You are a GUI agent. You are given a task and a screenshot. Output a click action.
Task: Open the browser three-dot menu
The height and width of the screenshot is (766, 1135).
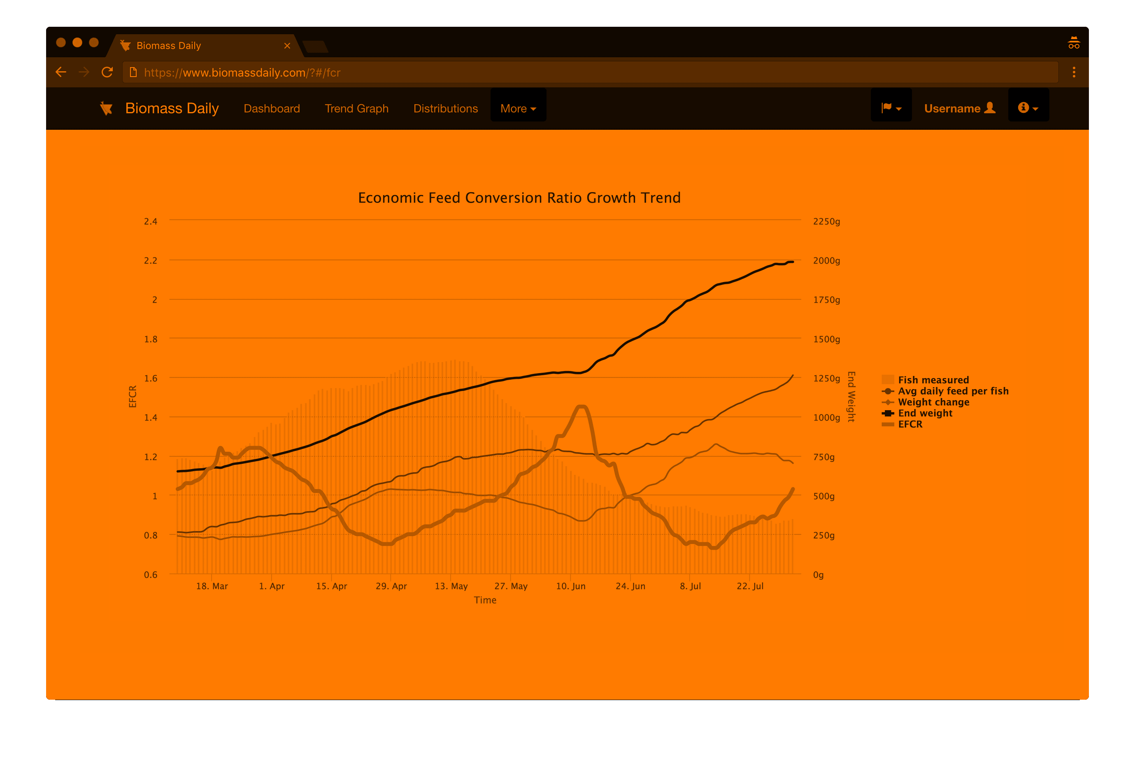pyautogui.click(x=1074, y=72)
